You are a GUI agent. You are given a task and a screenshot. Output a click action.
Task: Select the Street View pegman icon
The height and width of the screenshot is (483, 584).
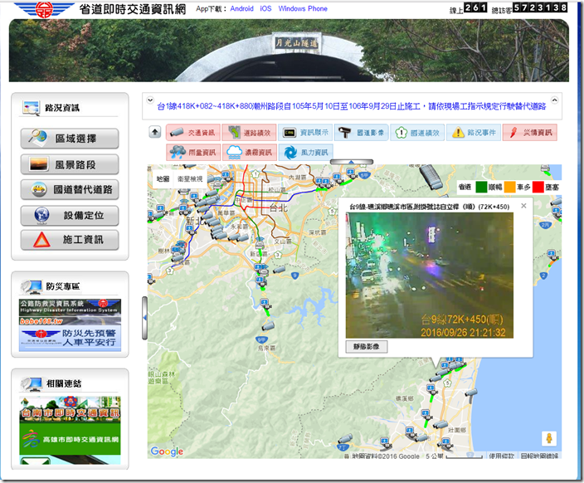pyautogui.click(x=548, y=438)
